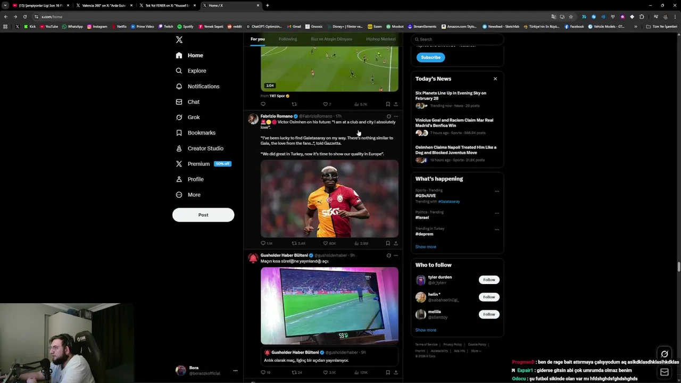Open more options for #Israel trend
This screenshot has height=383, width=681.
coord(497,213)
